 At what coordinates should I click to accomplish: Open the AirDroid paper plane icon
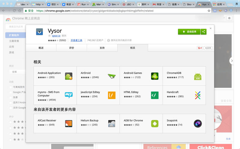[112, 76]
